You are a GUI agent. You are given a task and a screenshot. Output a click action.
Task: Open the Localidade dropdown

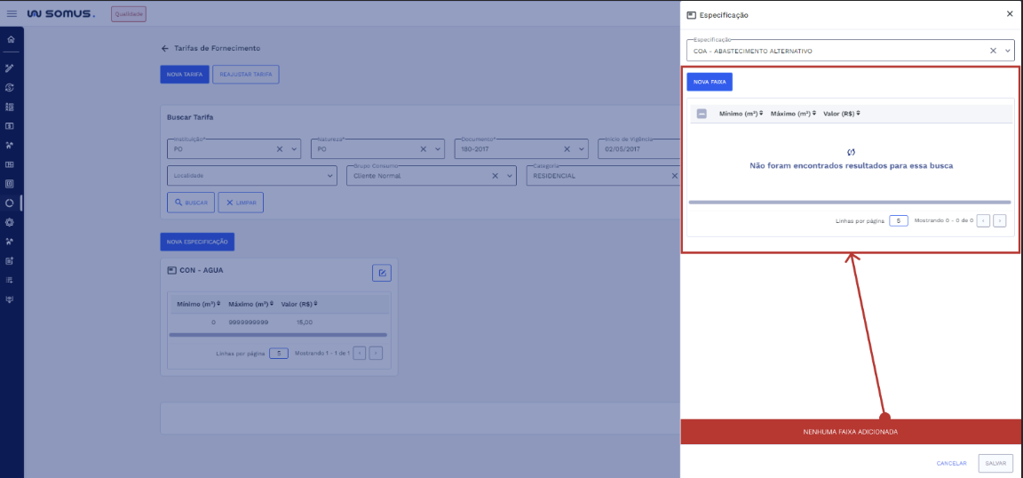pyautogui.click(x=330, y=176)
